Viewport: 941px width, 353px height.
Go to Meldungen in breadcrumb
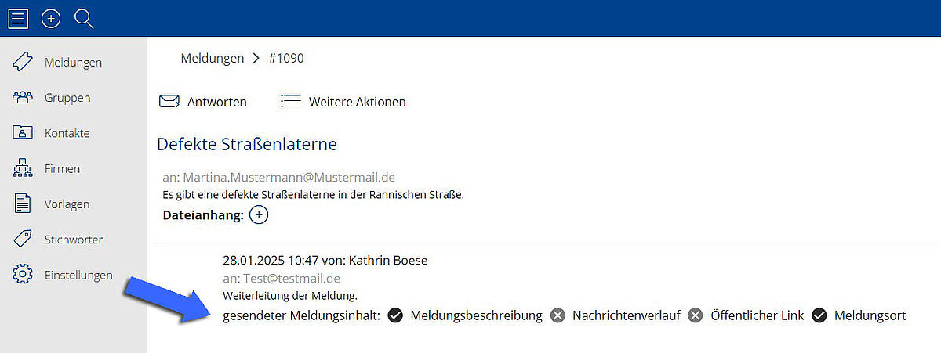tap(212, 58)
